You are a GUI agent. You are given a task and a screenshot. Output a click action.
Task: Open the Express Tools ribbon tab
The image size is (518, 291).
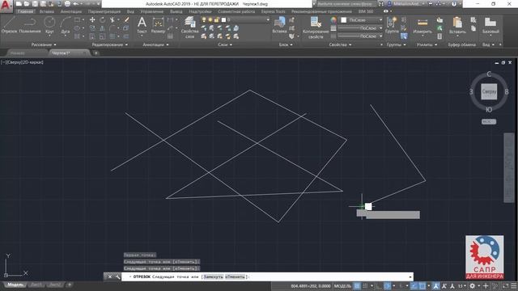tap(274, 11)
